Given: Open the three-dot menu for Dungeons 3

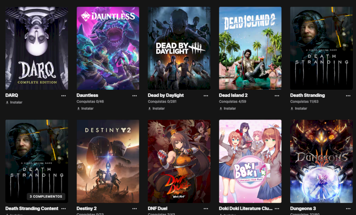Looking at the screenshot, I should tap(348, 208).
